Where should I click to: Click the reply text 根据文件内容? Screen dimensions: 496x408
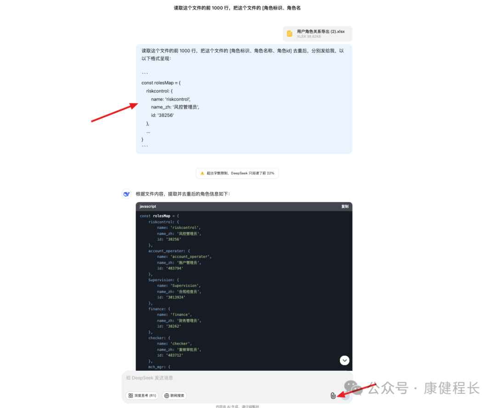pos(182,194)
